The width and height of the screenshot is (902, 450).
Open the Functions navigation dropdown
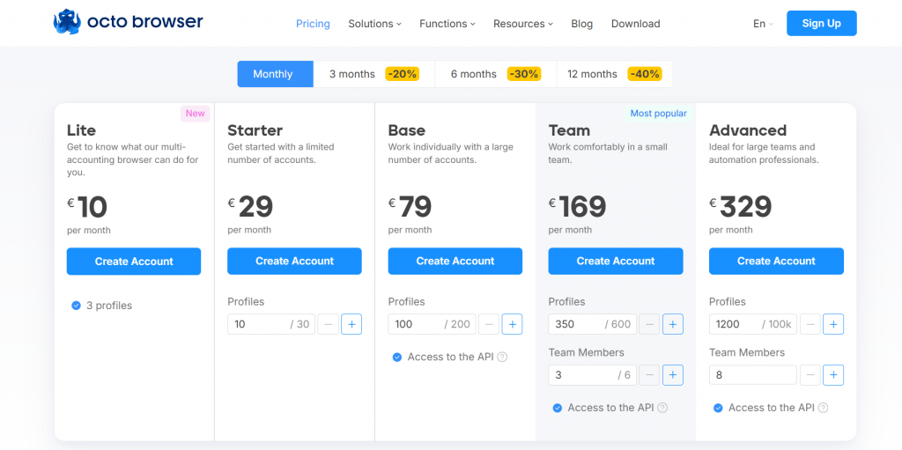pyautogui.click(x=447, y=24)
